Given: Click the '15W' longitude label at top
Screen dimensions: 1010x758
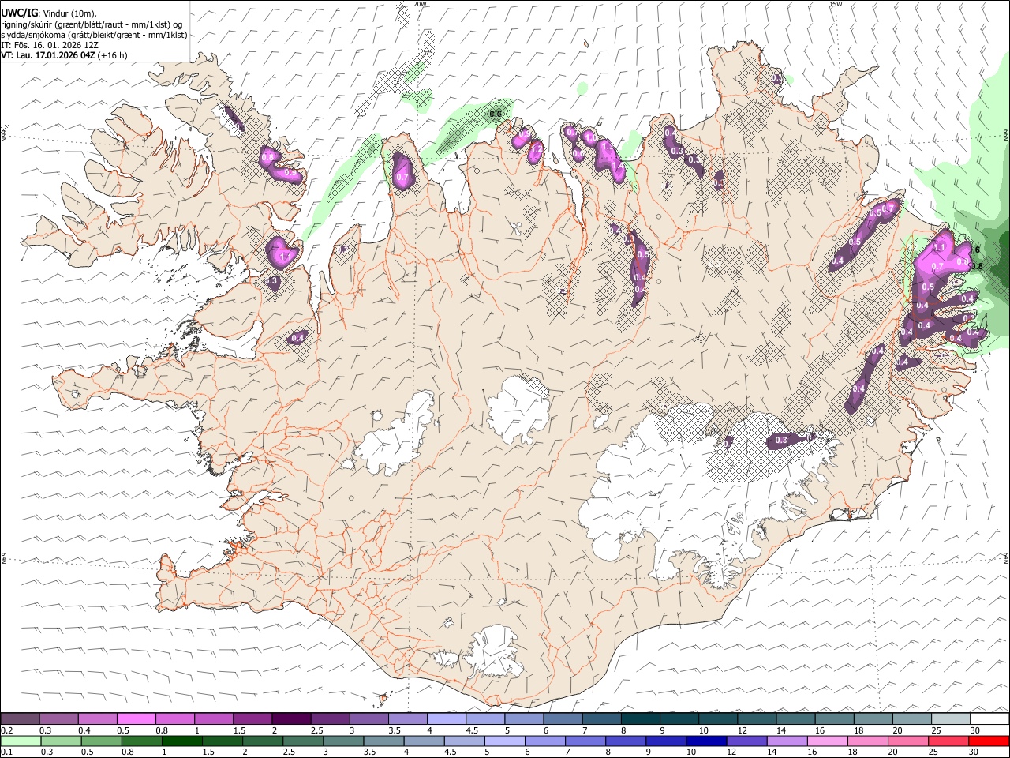Looking at the screenshot, I should [x=836, y=4].
